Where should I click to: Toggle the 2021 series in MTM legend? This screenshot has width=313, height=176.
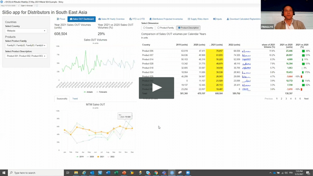101,156
